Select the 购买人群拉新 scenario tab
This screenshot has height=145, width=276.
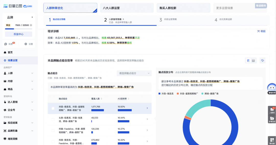click(x=183, y=8)
